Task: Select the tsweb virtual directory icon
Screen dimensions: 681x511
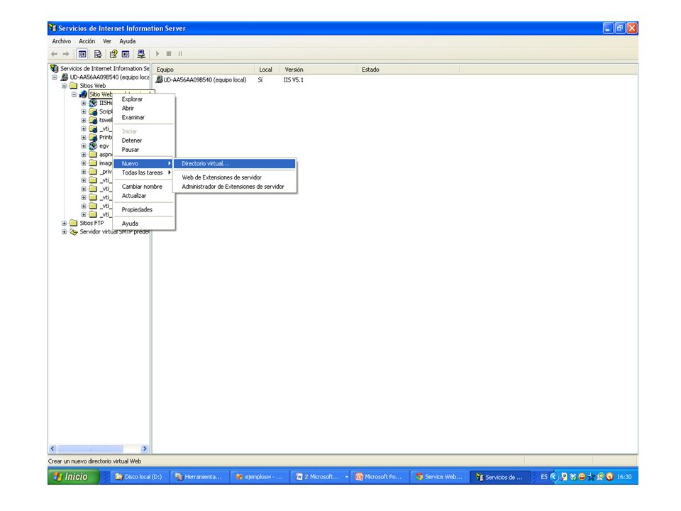Action: [x=93, y=120]
